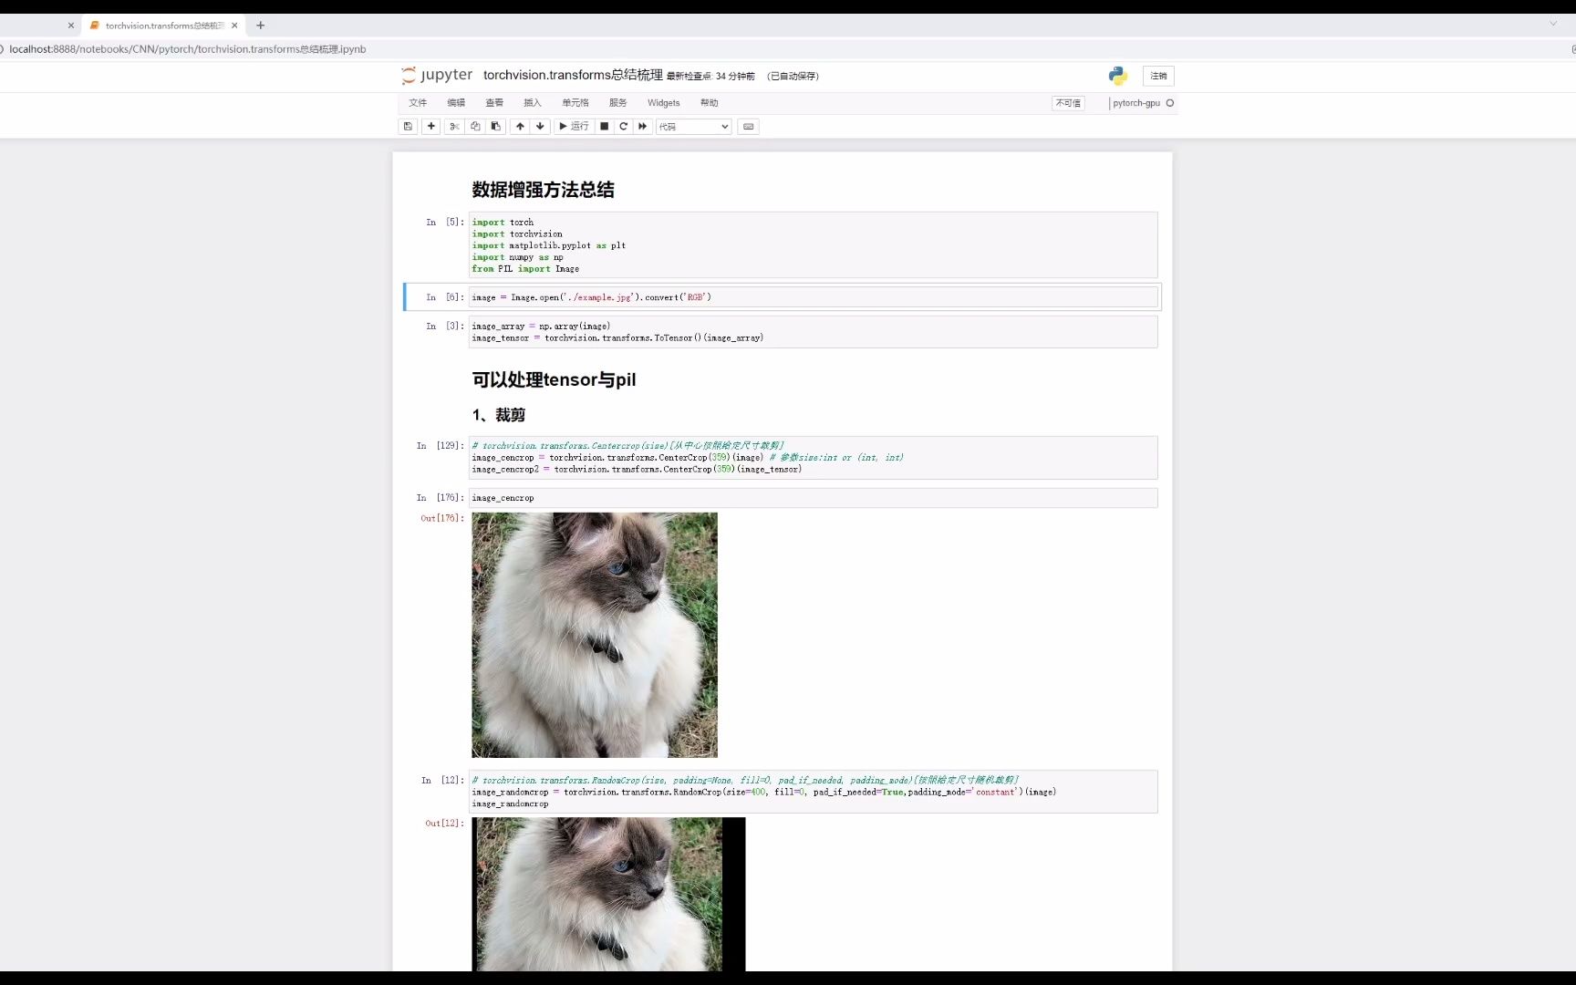Restart kernel and run all cells
Image resolution: width=1576 pixels, height=985 pixels.
(643, 127)
